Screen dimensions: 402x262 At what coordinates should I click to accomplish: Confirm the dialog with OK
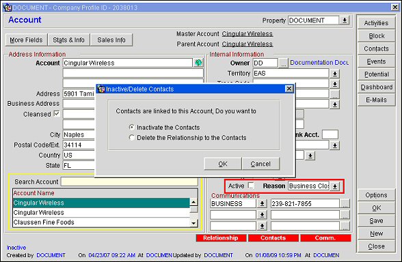tap(223, 164)
